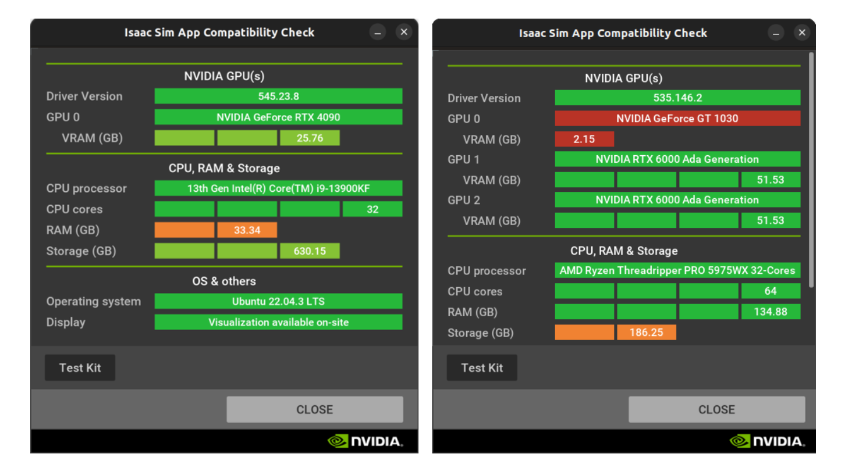859x461 pixels.
Task: Close the left compatibility check window
Action: 404,33
